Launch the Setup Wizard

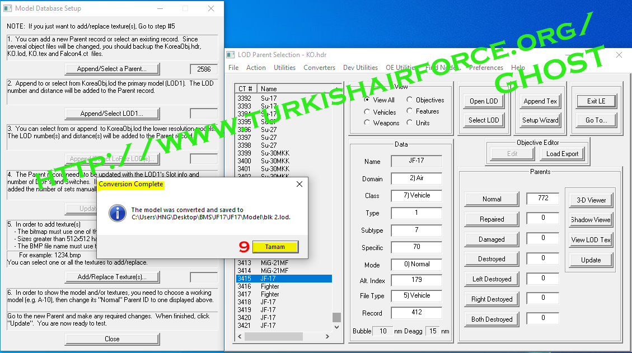540,120
